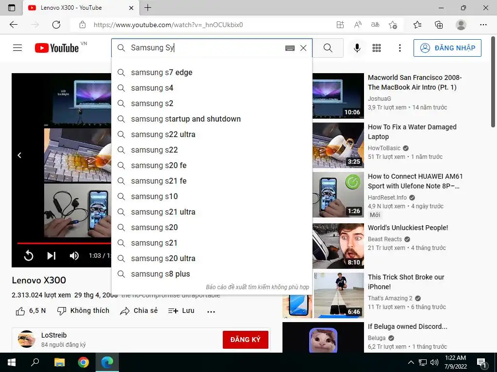This screenshot has height=372, width=497.
Task: Click the red video progress bar
Action: (65, 243)
